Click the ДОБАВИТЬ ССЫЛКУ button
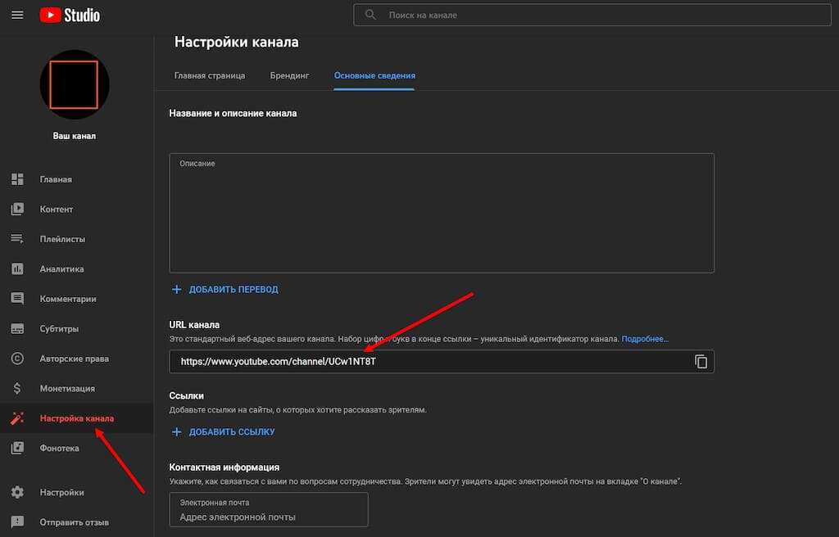The width and height of the screenshot is (839, 537). (224, 432)
